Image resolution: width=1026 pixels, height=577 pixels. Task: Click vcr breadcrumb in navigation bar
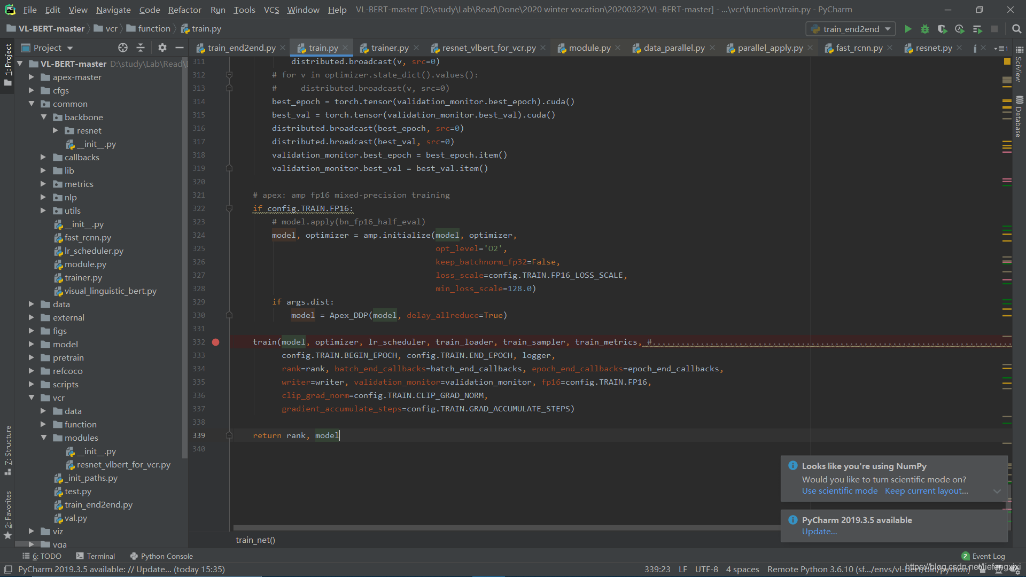point(106,29)
